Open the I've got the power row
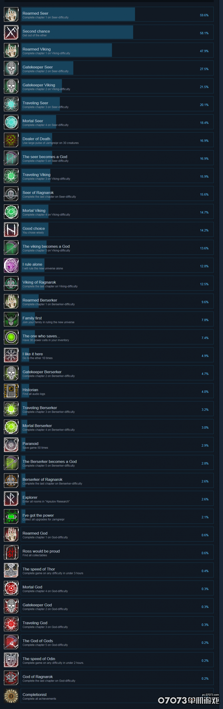This screenshot has width=223, height=709. click(117, 517)
